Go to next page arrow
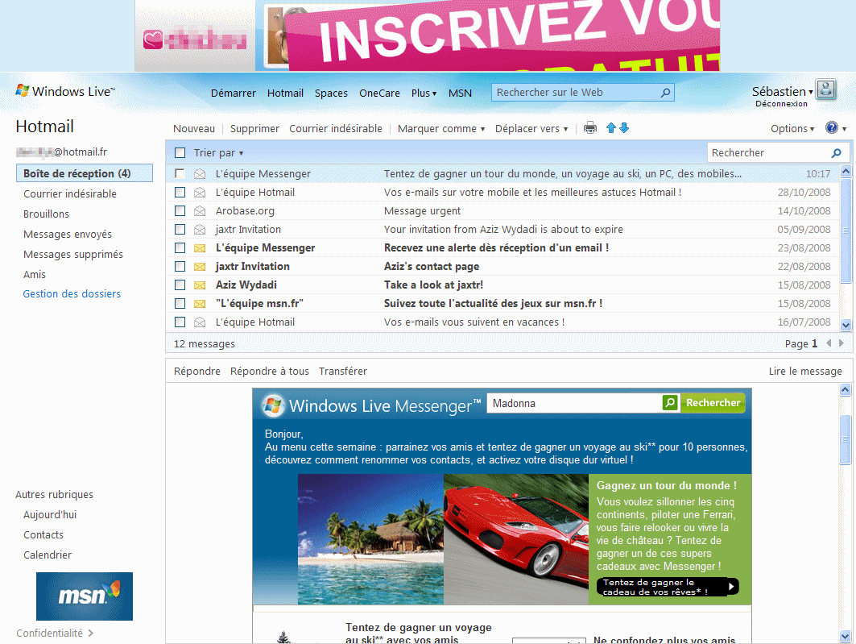This screenshot has width=856, height=644. pos(842,343)
